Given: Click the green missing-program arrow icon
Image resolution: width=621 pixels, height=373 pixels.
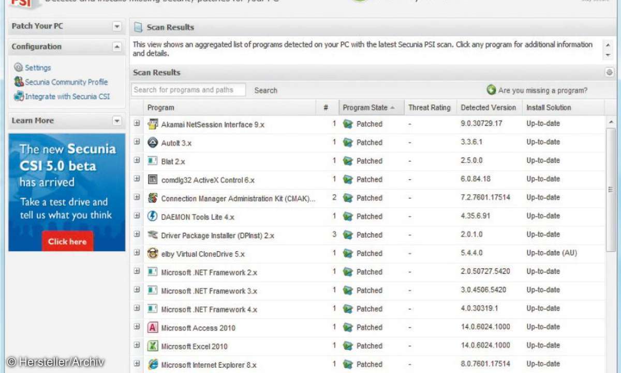Looking at the screenshot, I should (x=491, y=90).
